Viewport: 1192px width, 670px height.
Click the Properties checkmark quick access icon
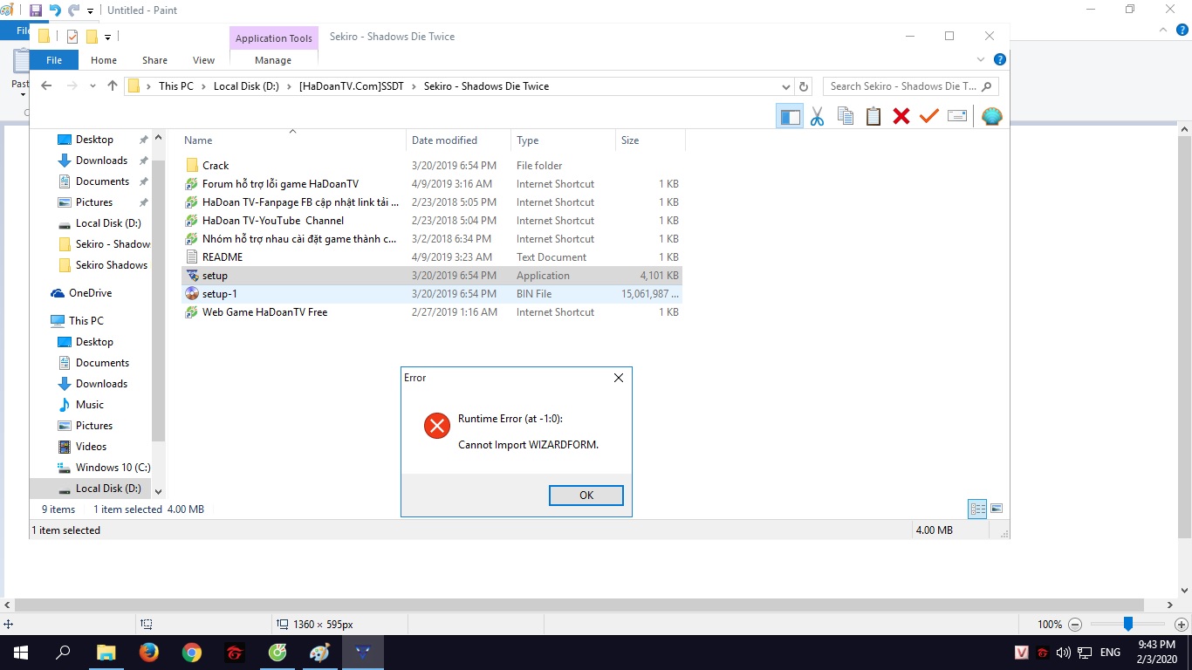pos(72,37)
